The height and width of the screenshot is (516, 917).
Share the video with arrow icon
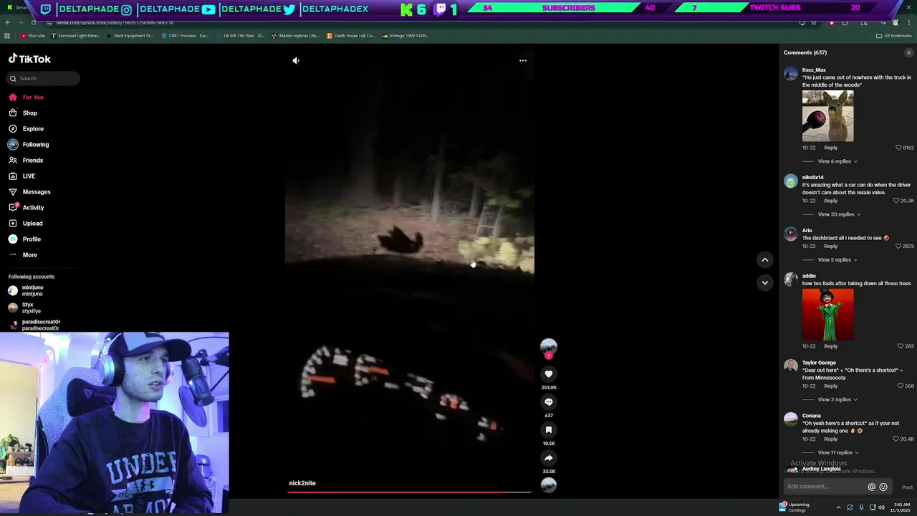coord(549,457)
